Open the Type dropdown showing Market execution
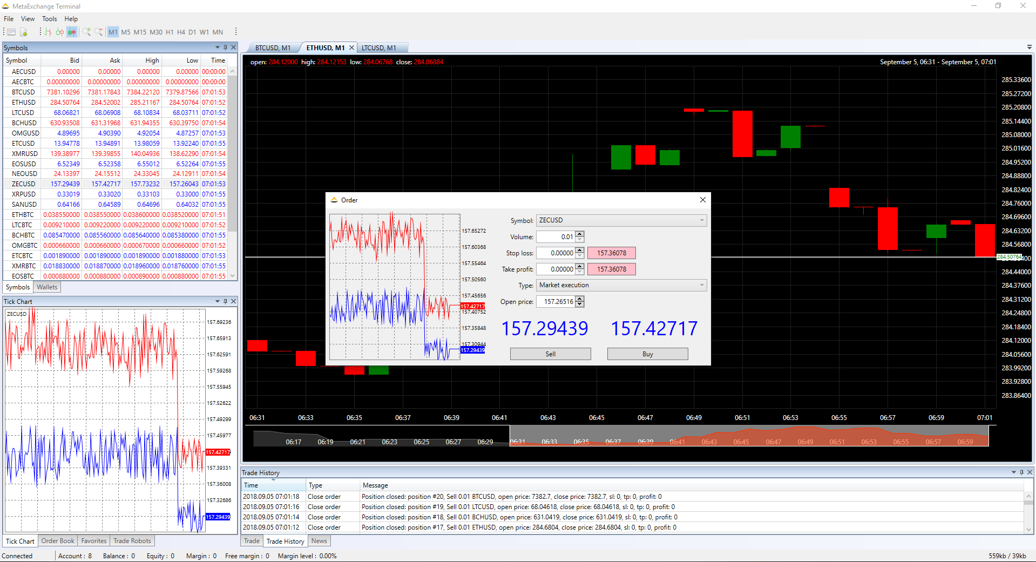This screenshot has width=1036, height=562. click(621, 285)
